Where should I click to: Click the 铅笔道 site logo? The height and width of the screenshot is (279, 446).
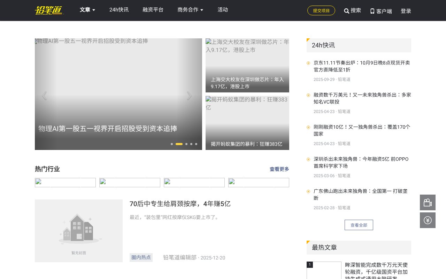click(49, 10)
